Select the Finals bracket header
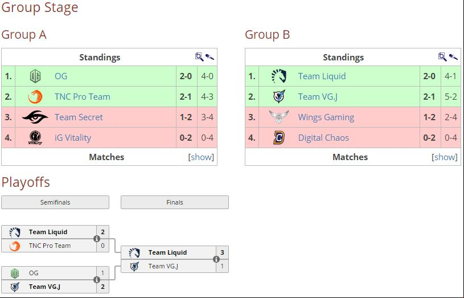 pos(175,202)
